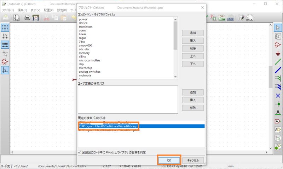Open the 設定(R) menu
The image size is (283, 169).
[x=62, y=10]
